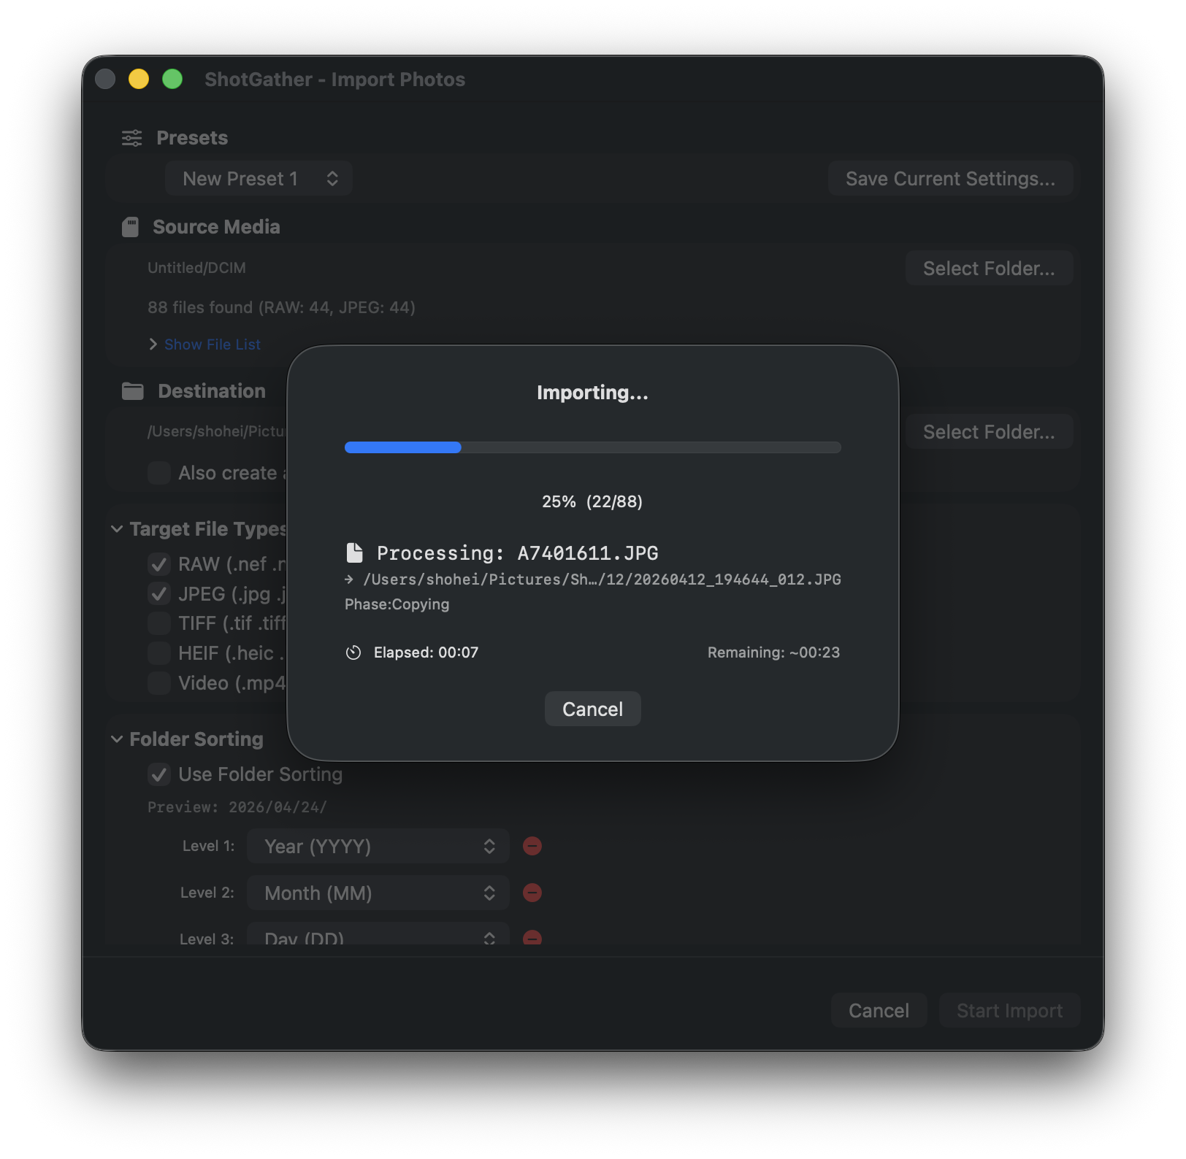
Task: Click the Presets sliders icon
Action: (x=132, y=138)
